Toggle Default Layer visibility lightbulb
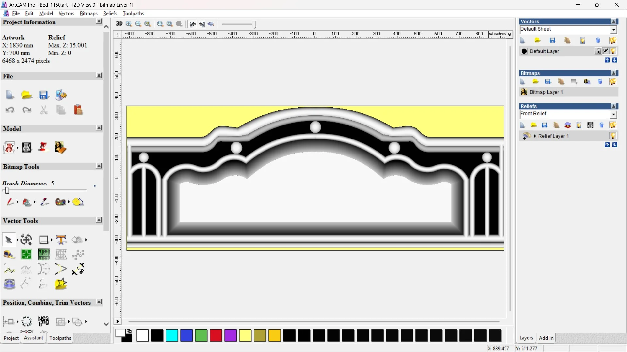 613,51
